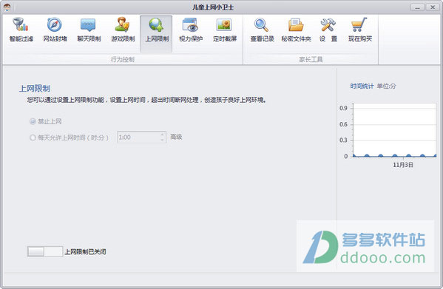Click the time statistics chart area
The height and width of the screenshot is (289, 443).
tap(395, 130)
